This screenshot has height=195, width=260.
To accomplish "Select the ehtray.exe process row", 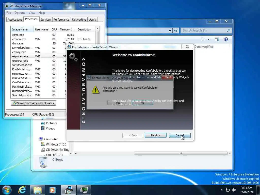I will click(x=39, y=52).
